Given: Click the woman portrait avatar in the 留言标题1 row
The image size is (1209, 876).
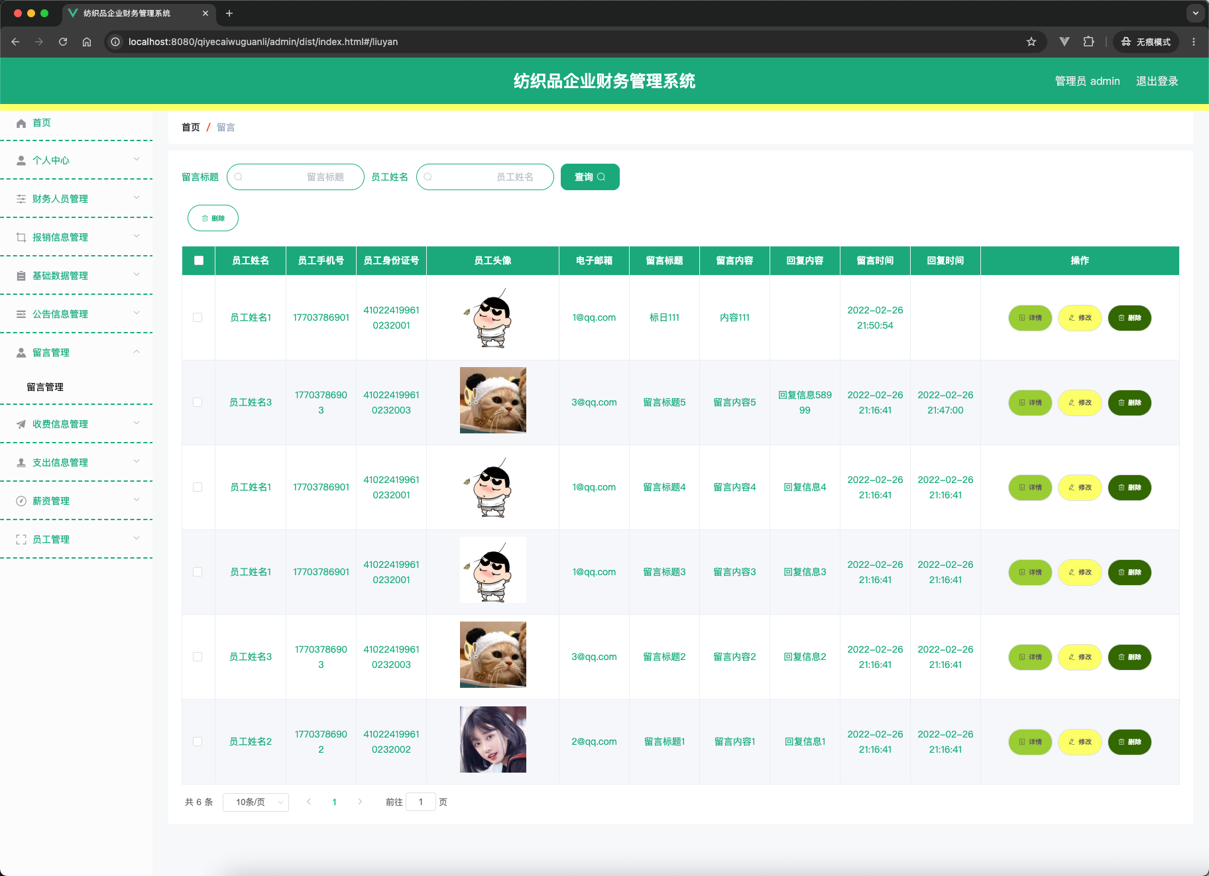Looking at the screenshot, I should point(493,739).
